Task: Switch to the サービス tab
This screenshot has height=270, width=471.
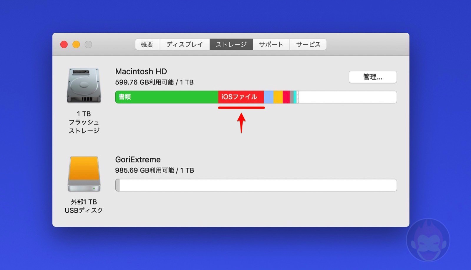Action: 308,44
